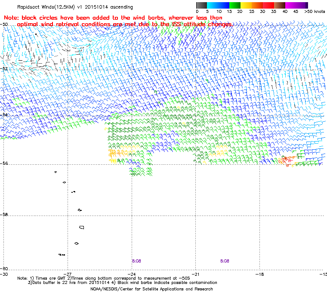Click the '45' legend scale label
This screenshot has width=327, height=296.
296,12
